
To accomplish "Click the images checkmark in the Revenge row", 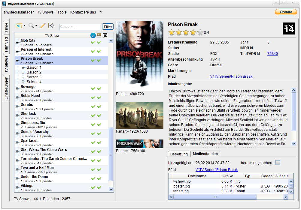I will [x=99, y=88].
